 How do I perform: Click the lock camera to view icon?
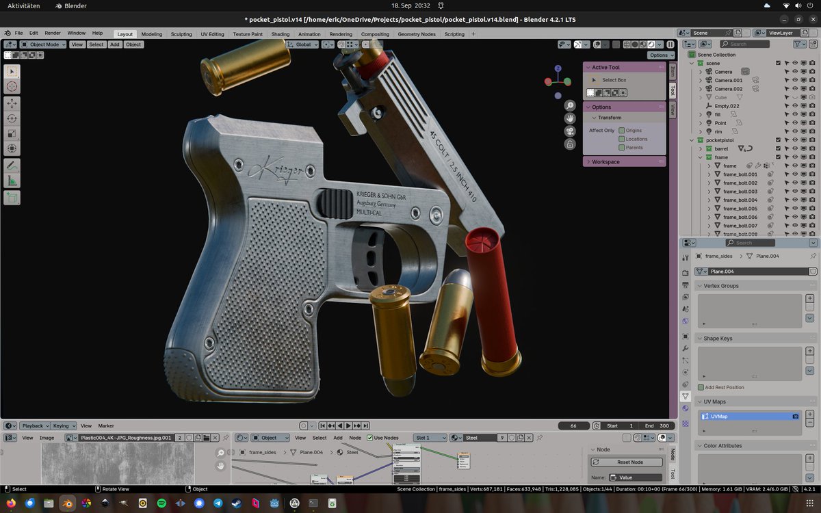point(570,144)
